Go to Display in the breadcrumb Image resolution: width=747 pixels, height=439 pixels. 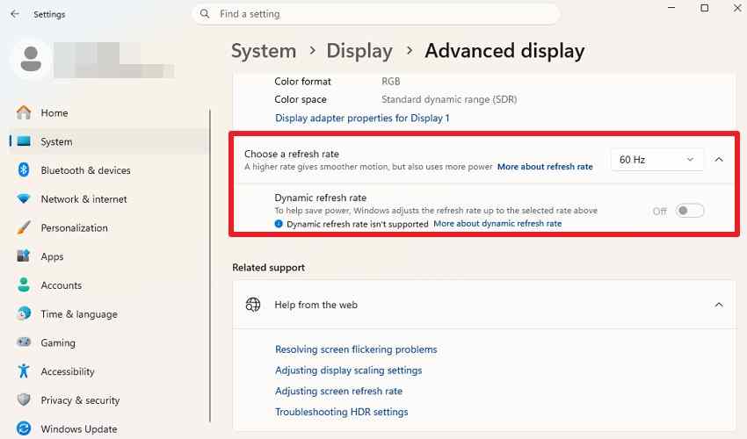(359, 51)
